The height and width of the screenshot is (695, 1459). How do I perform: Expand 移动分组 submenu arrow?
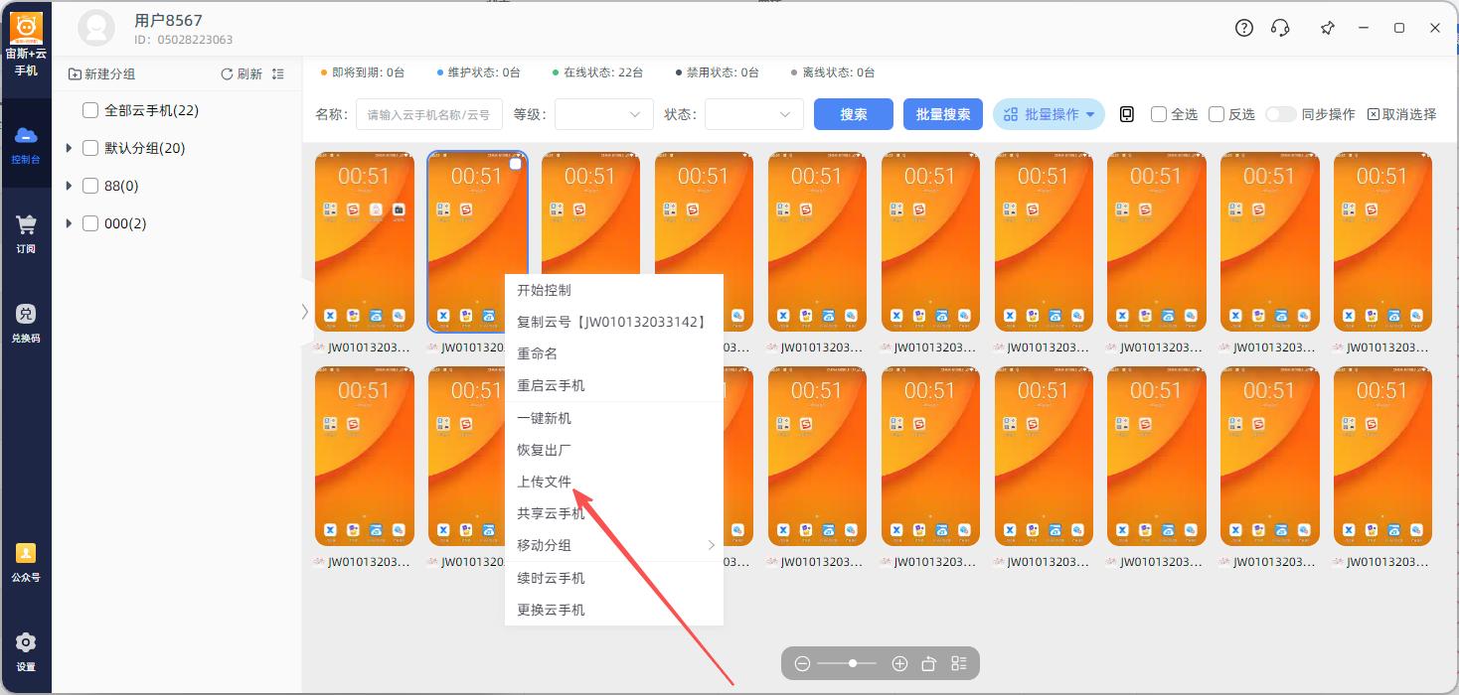coord(712,545)
